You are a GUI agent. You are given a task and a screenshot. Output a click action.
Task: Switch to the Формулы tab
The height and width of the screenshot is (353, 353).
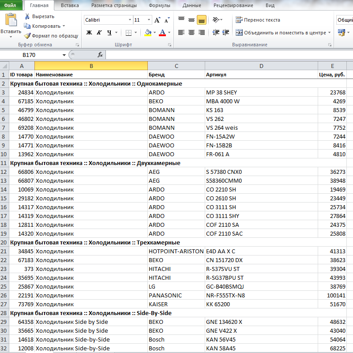159,5
